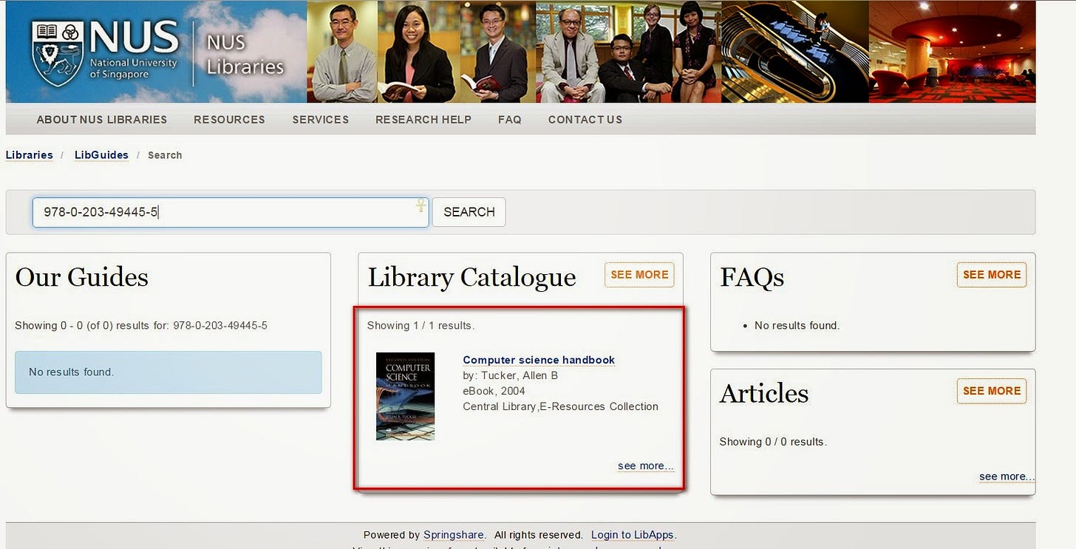Click 'eBook, 2004' text
The image size is (1076, 549).
tap(494, 391)
